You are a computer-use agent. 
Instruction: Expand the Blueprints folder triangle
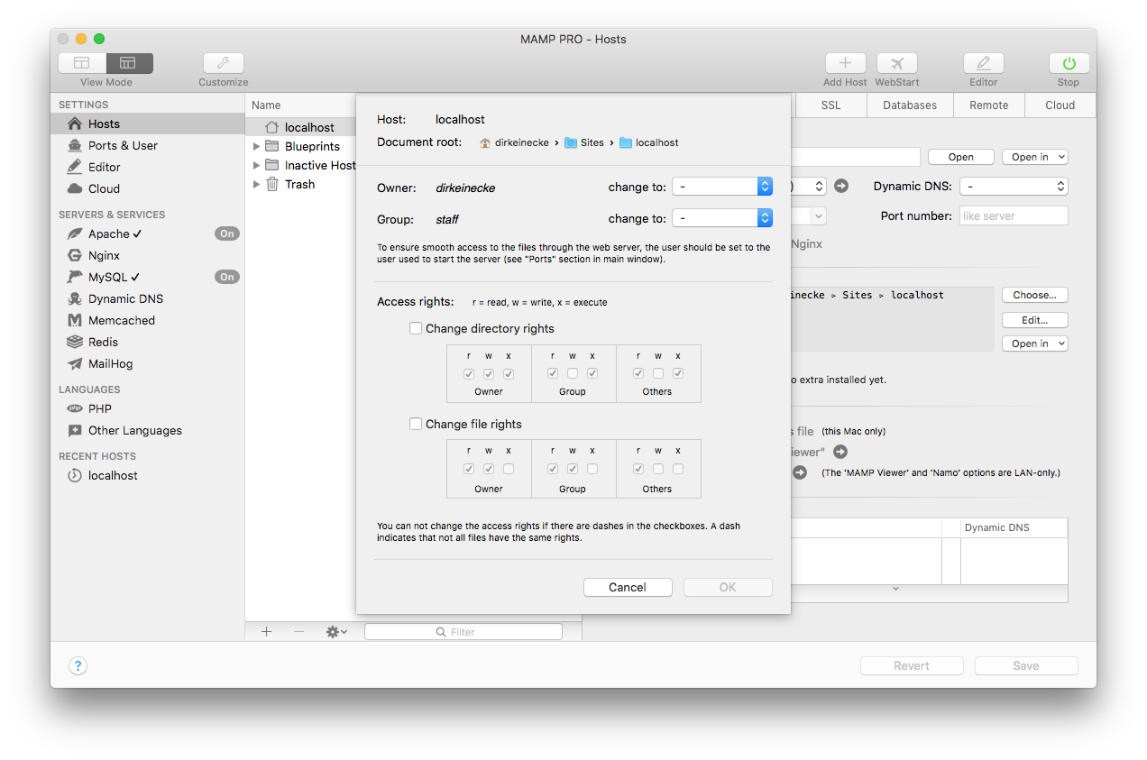click(x=257, y=146)
